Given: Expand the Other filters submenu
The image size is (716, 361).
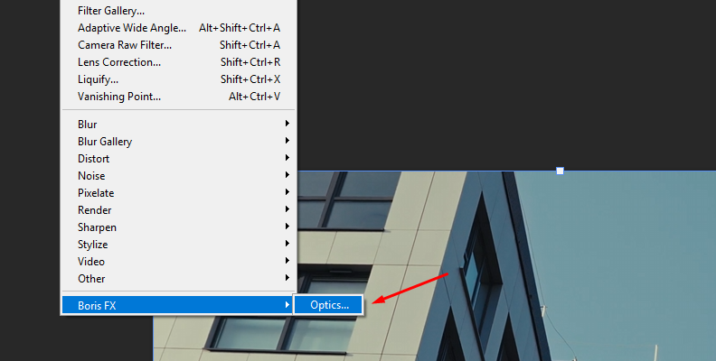Looking at the screenshot, I should tap(178, 279).
